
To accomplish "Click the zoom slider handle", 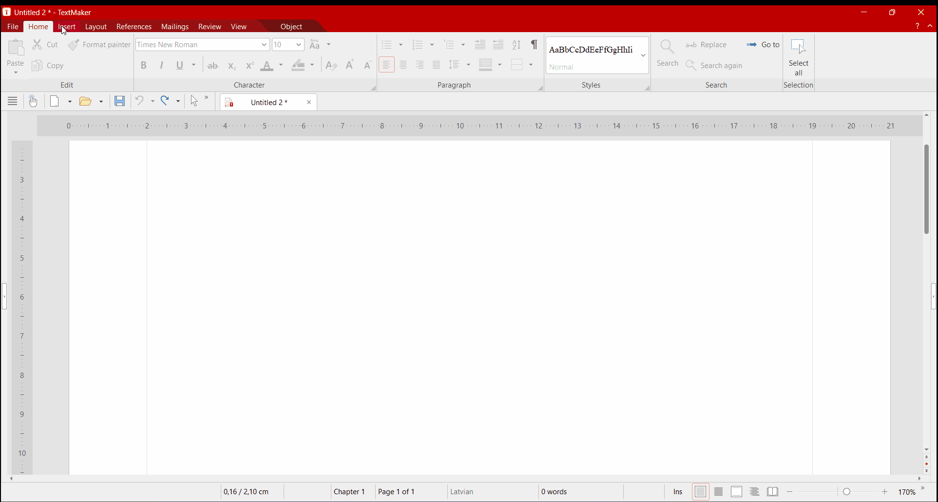I will (x=847, y=492).
